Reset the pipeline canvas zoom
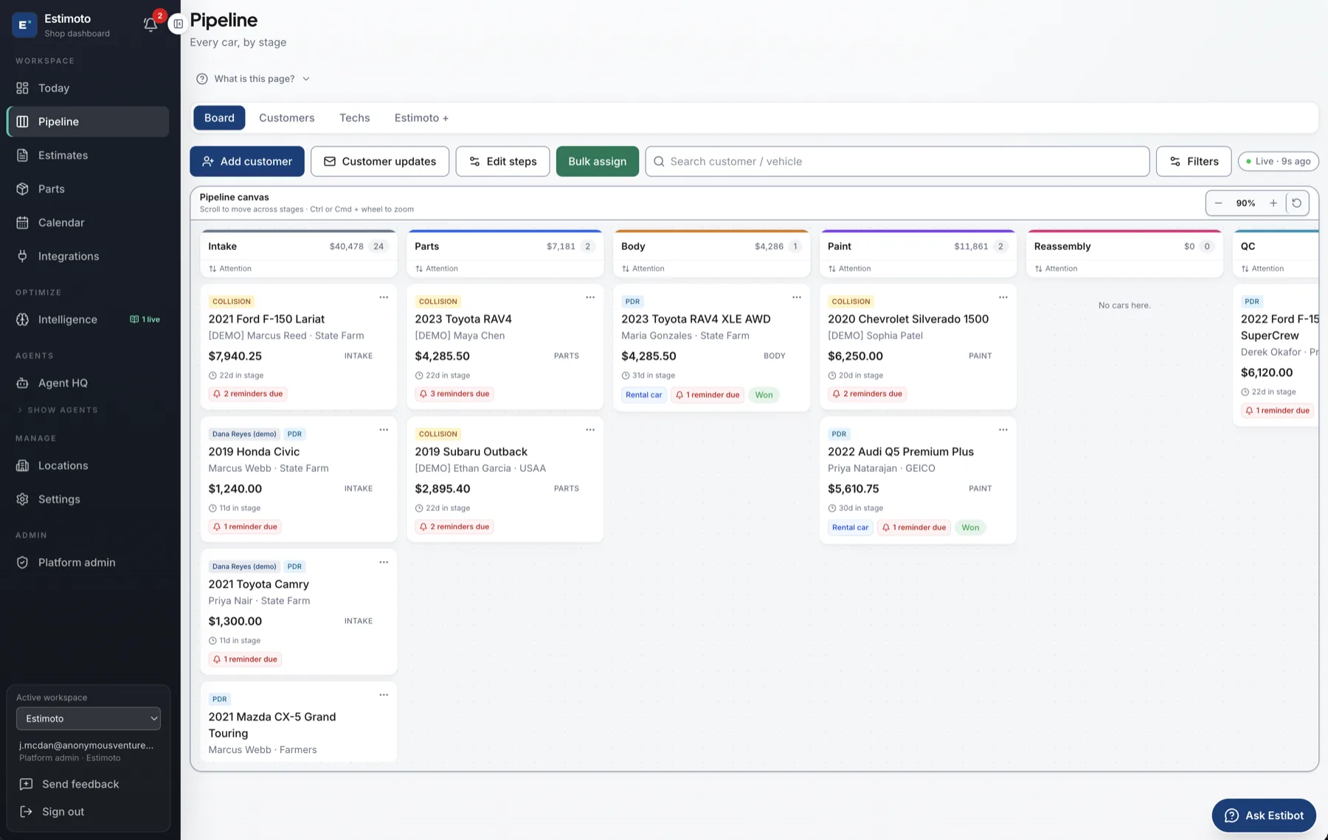This screenshot has width=1328, height=840. click(1296, 203)
